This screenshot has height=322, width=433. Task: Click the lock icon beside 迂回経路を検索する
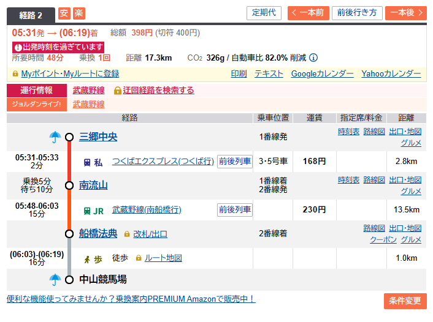(x=118, y=91)
